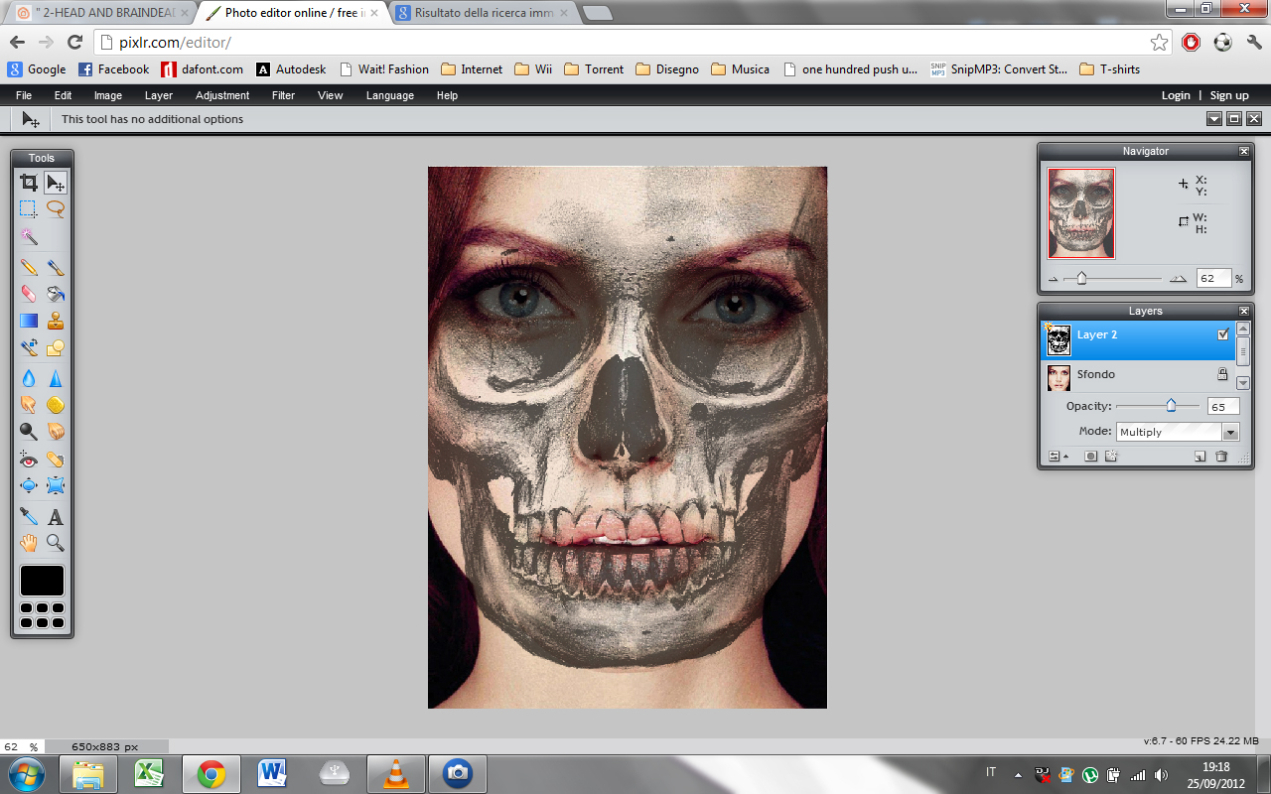Image resolution: width=1271 pixels, height=794 pixels.
Task: Click the Navigator zoom-in mountain icon
Action: (x=1178, y=279)
